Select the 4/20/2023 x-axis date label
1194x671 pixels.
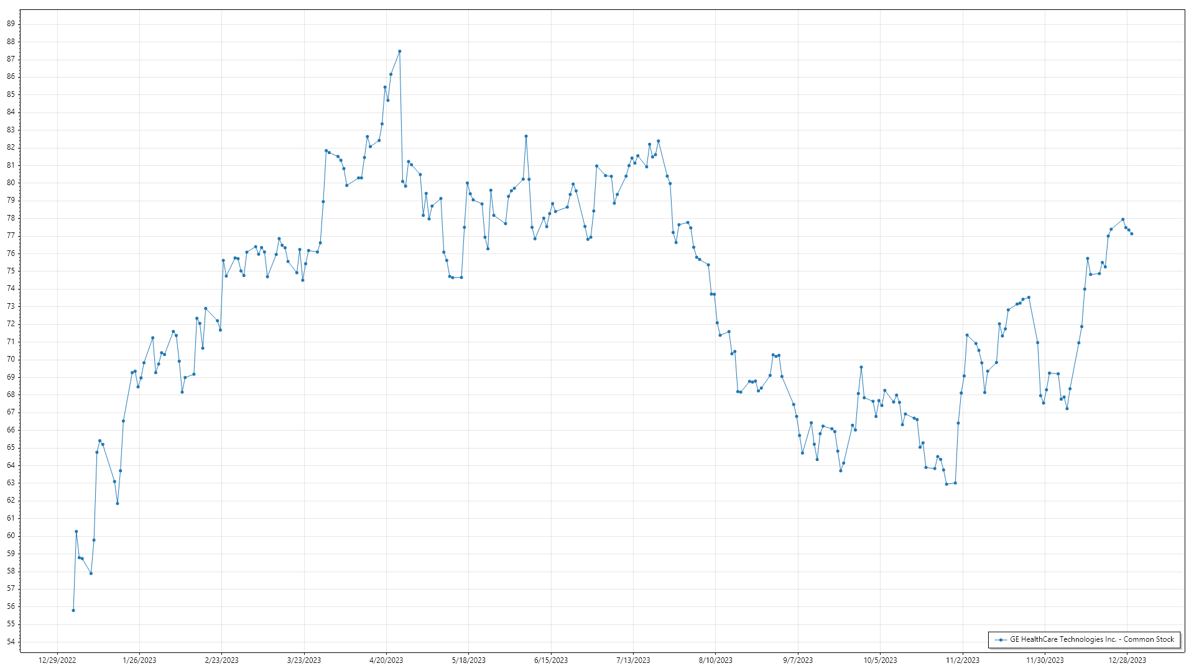386,660
